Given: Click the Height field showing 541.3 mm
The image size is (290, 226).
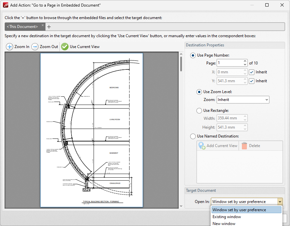Looking at the screenshot, I should [229, 127].
